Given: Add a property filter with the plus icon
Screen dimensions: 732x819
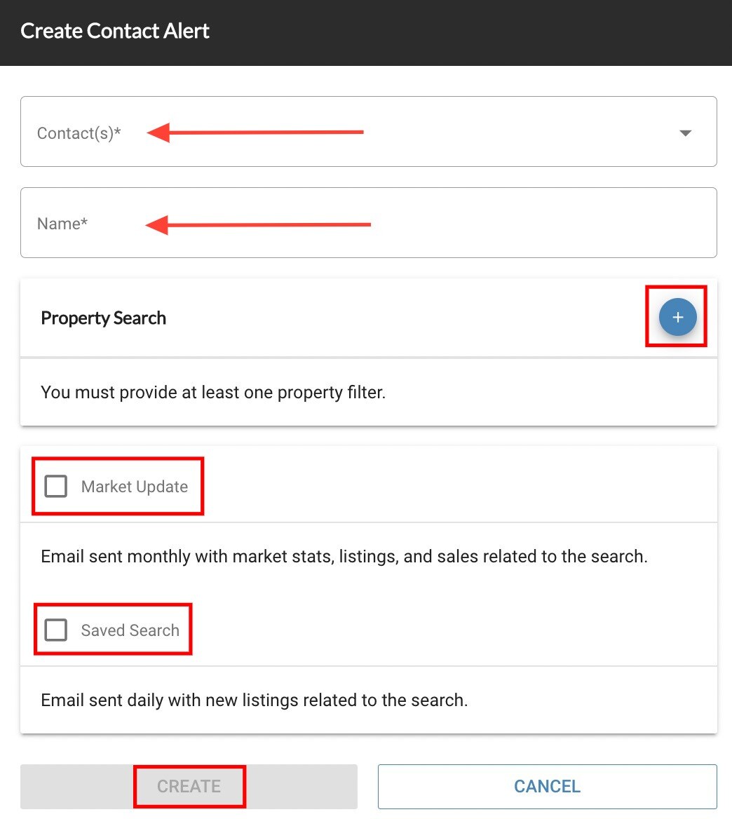Looking at the screenshot, I should pyautogui.click(x=678, y=317).
